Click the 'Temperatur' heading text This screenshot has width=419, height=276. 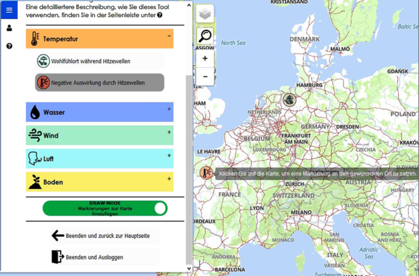tap(61, 39)
